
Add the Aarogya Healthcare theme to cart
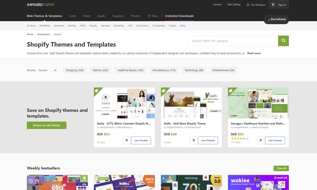[x=260, y=140]
